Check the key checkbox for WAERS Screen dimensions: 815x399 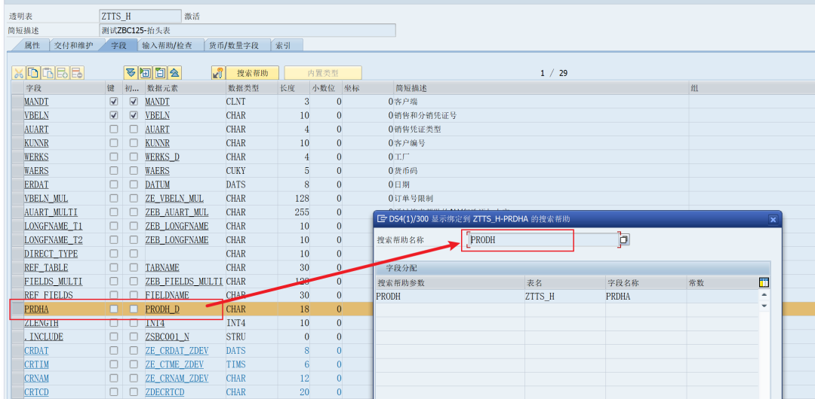click(x=114, y=170)
